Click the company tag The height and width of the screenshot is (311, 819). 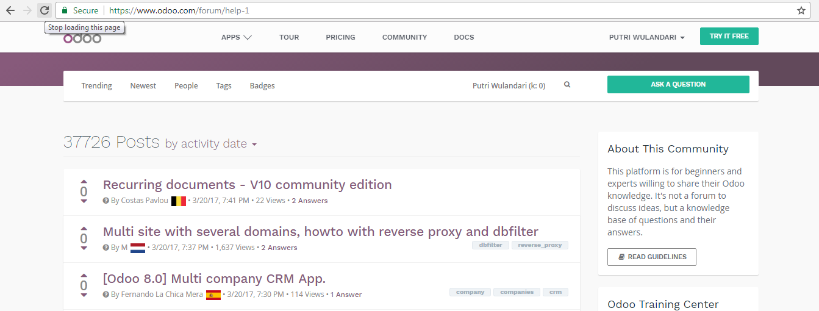470,292
